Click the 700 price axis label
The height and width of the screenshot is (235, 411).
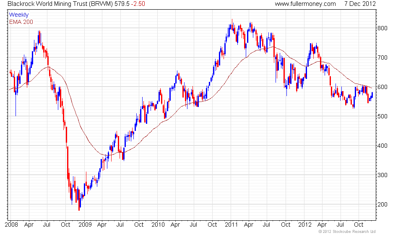point(382,58)
